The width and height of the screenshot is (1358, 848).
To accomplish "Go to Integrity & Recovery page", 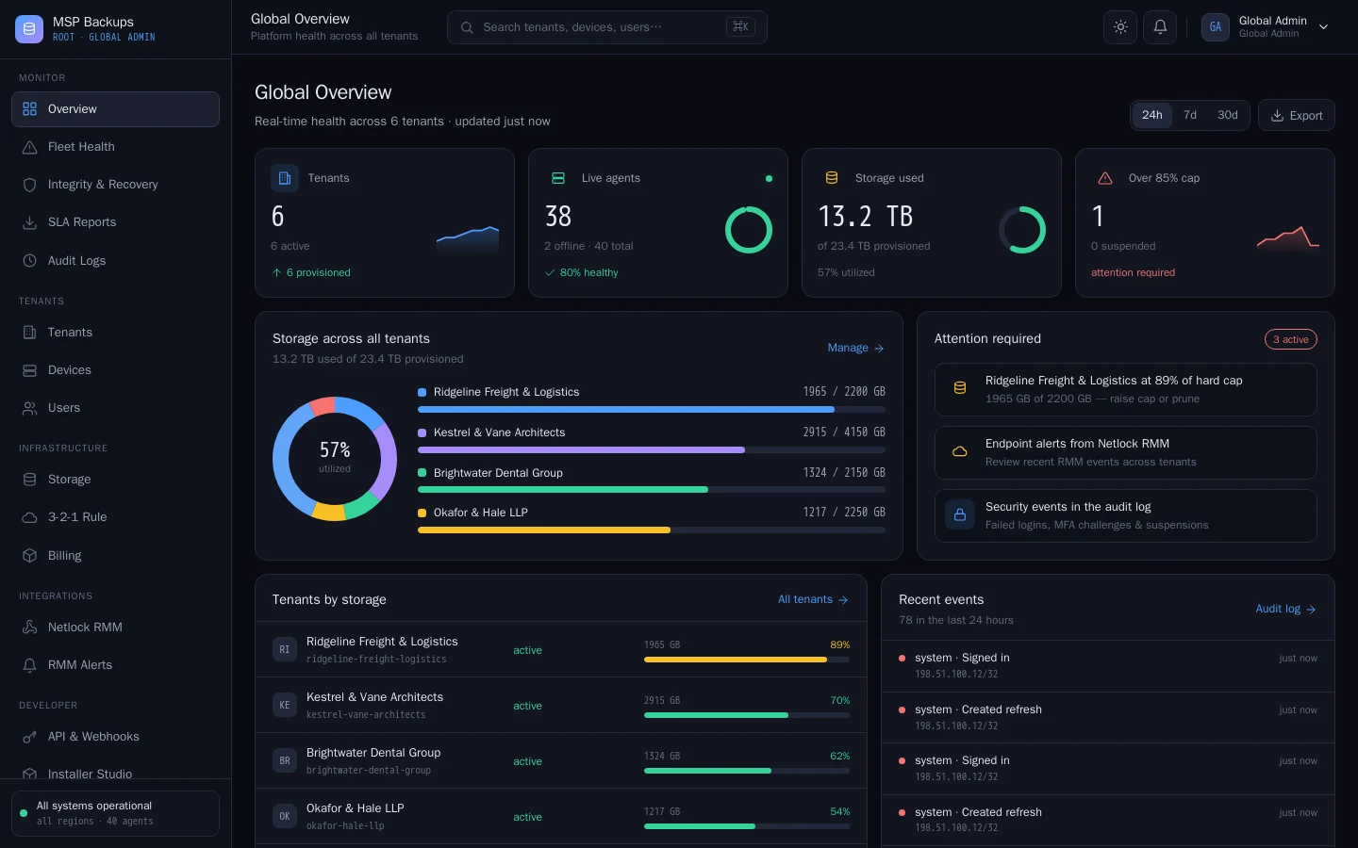I will [x=115, y=185].
